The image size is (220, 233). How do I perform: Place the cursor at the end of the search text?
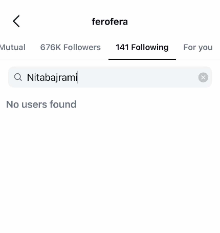[78, 77]
